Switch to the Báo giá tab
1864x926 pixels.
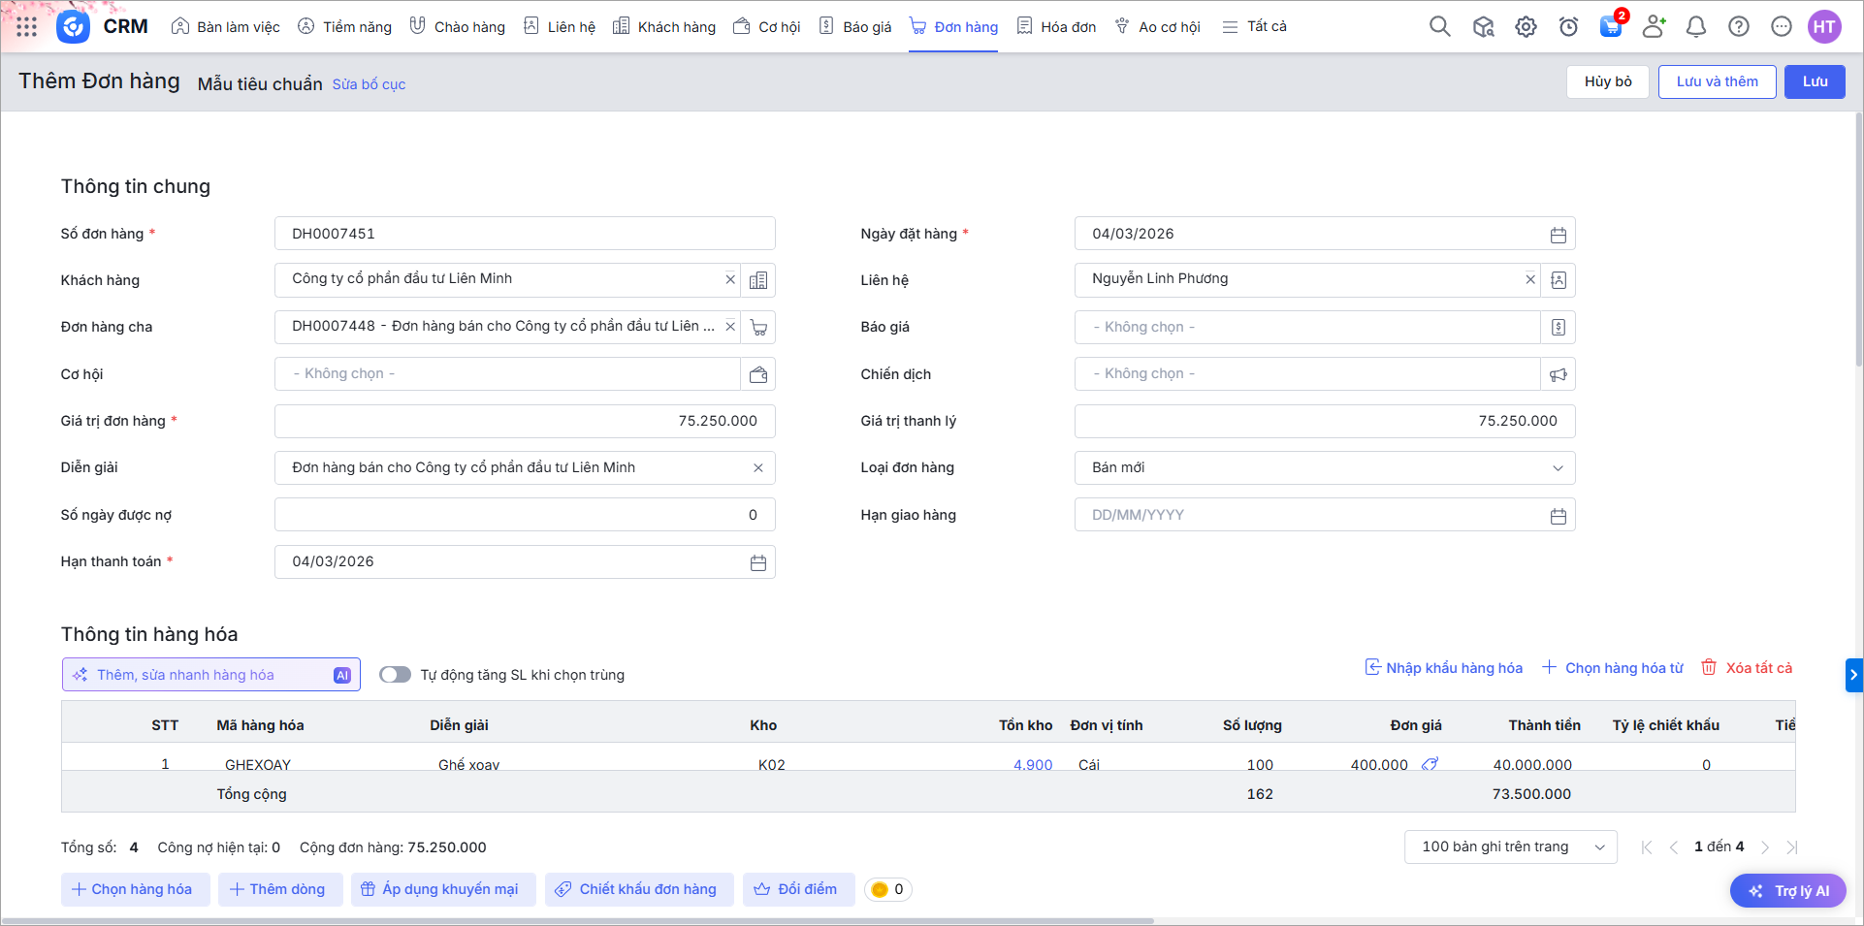(855, 27)
